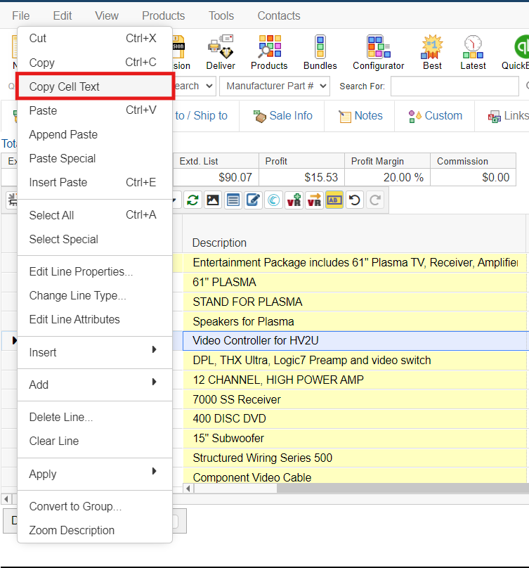The height and width of the screenshot is (568, 529).
Task: Click the green refresh icon
Action: (x=192, y=200)
